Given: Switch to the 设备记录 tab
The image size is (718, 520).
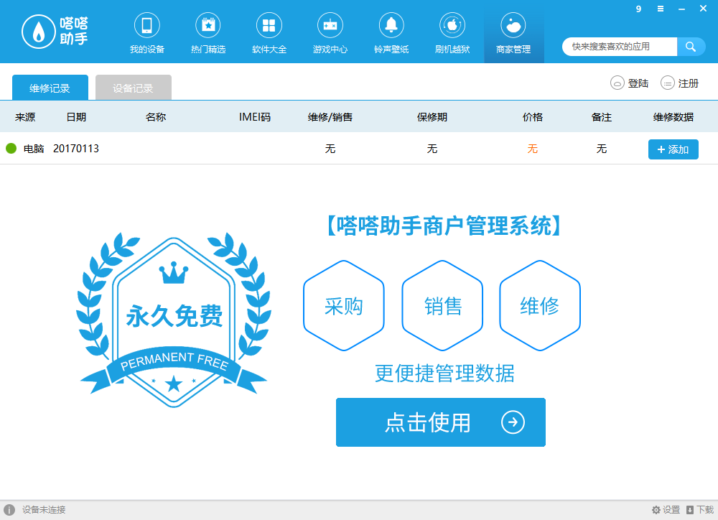Looking at the screenshot, I should 131,85.
